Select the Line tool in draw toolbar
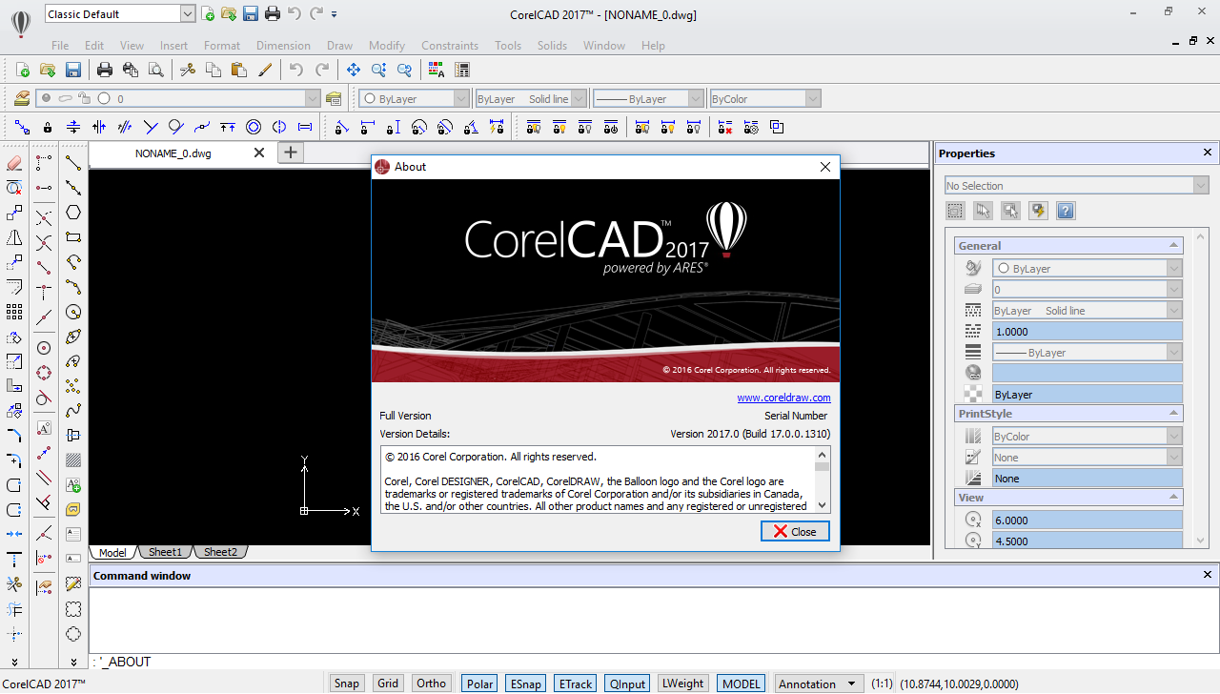Viewport: 1220px width, 694px height. tap(72, 163)
